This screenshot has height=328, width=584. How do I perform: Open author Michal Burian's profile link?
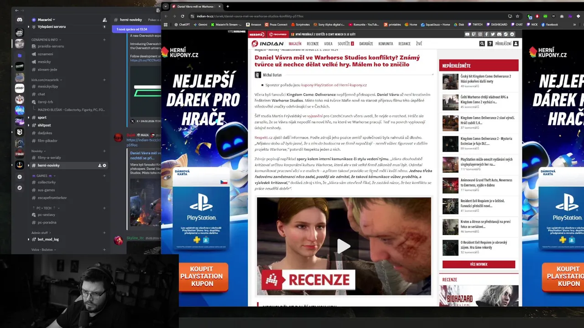click(x=272, y=75)
